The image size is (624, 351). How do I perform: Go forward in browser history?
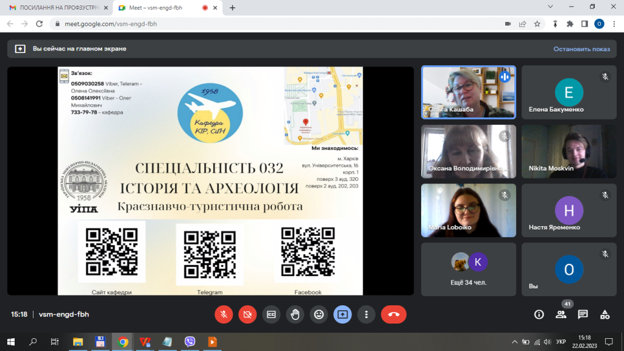pos(24,24)
